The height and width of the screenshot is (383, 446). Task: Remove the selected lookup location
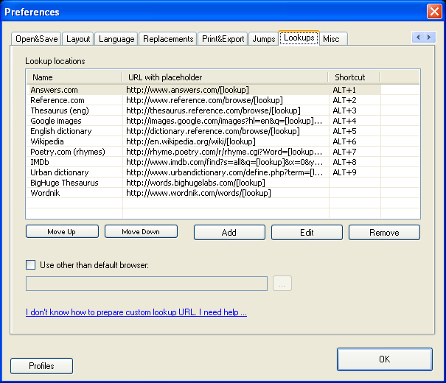[384, 233]
